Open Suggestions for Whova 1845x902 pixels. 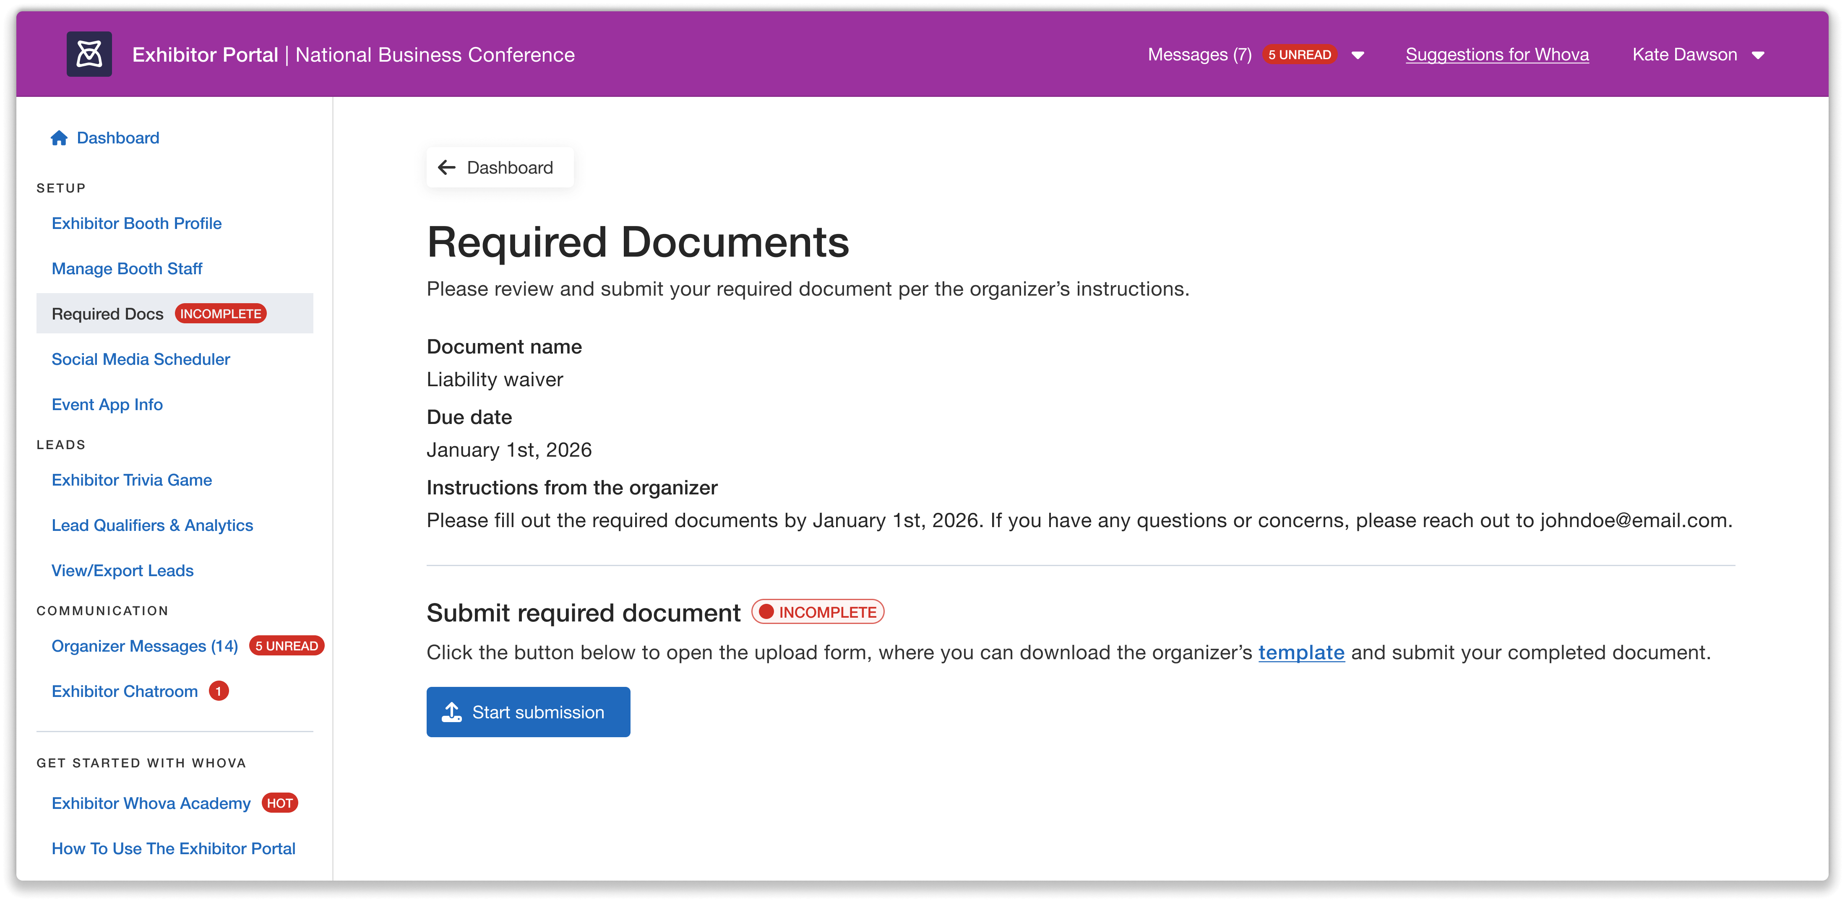pos(1497,55)
